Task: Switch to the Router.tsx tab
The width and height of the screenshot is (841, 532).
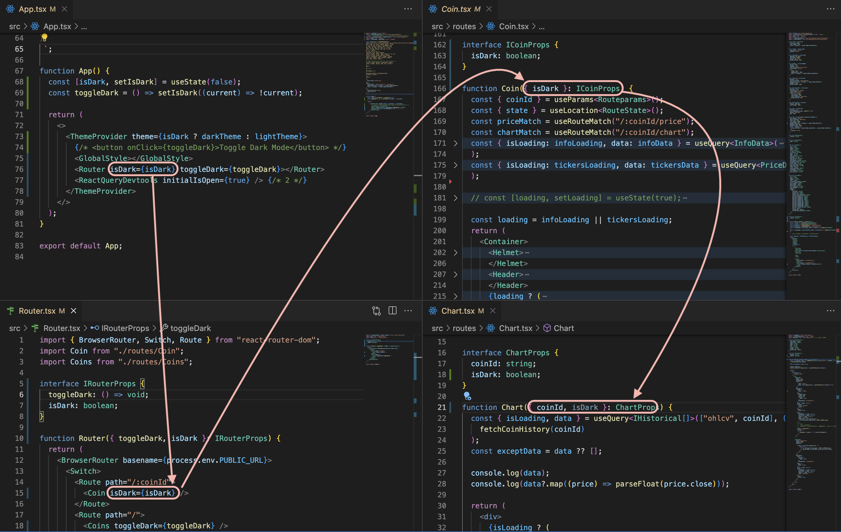Action: (37, 311)
